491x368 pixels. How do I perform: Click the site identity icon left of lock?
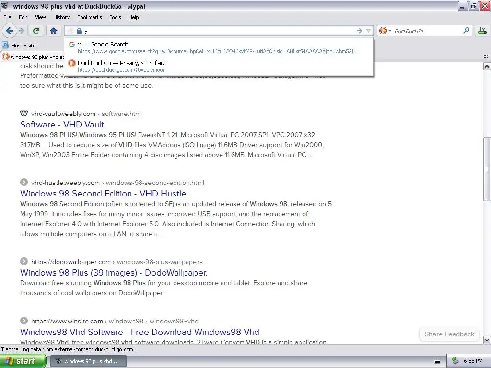(x=70, y=31)
